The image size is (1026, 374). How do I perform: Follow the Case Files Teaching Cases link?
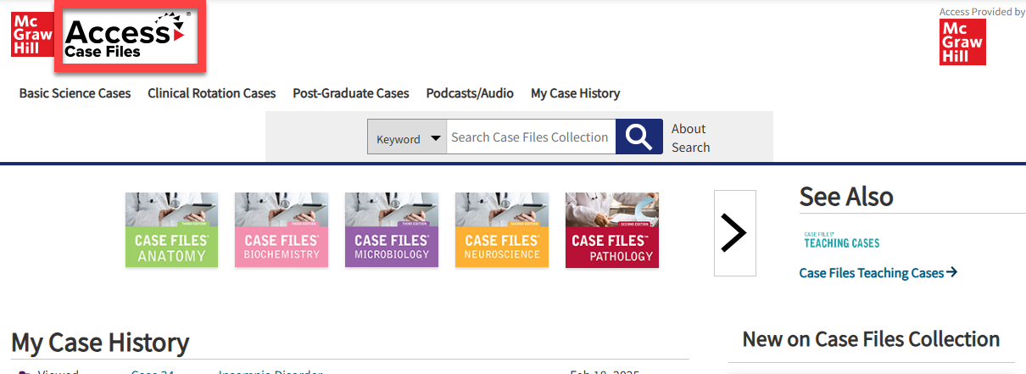tap(878, 273)
